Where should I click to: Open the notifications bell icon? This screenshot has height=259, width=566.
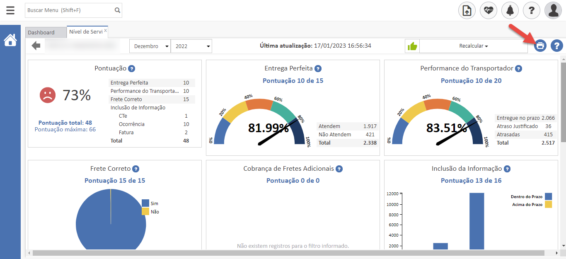point(510,10)
